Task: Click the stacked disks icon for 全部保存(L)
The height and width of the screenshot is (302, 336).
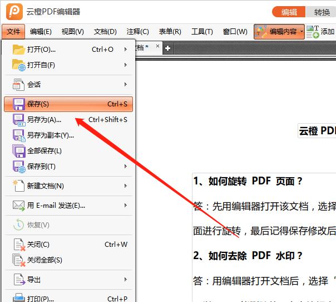Action: (19, 151)
